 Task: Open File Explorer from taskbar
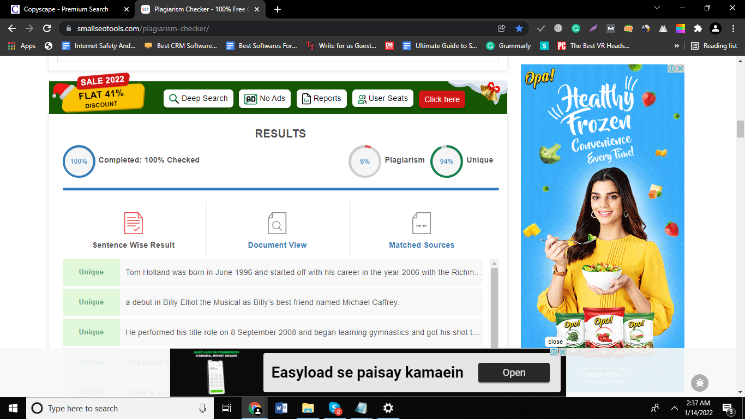(x=308, y=408)
